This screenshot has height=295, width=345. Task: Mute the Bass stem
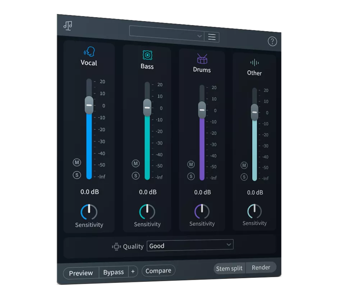pos(135,163)
